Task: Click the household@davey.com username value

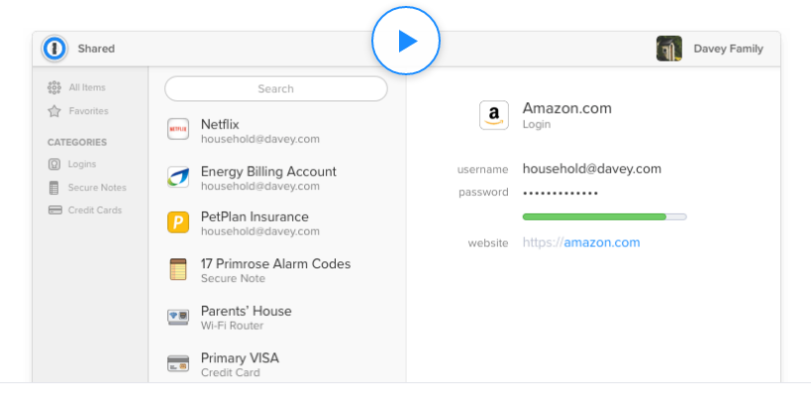Action: pyautogui.click(x=591, y=169)
